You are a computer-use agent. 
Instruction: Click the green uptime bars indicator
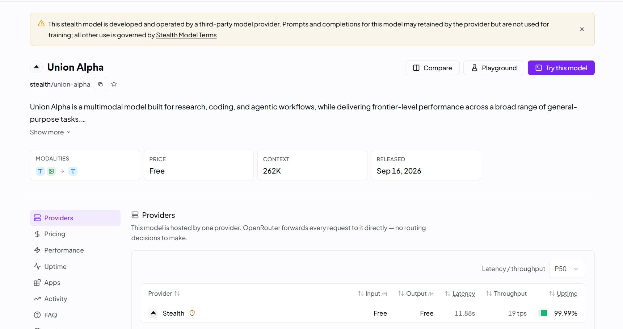544,313
